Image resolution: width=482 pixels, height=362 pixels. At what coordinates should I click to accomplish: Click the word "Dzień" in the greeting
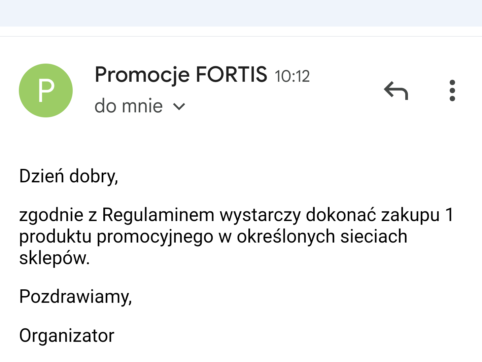tap(42, 176)
